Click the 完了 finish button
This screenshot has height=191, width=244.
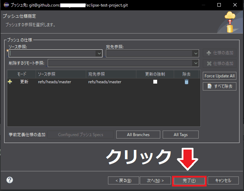click(189, 180)
